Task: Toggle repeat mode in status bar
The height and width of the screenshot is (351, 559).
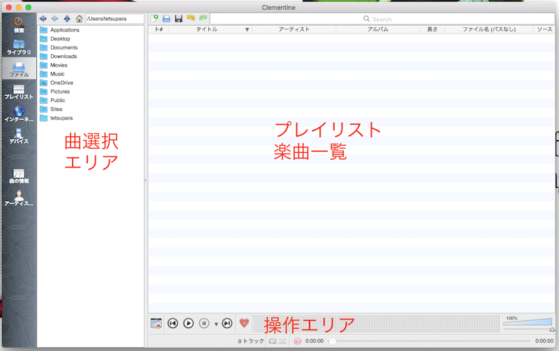Action: 273,341
